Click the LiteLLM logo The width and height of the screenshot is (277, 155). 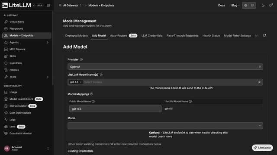16,5
